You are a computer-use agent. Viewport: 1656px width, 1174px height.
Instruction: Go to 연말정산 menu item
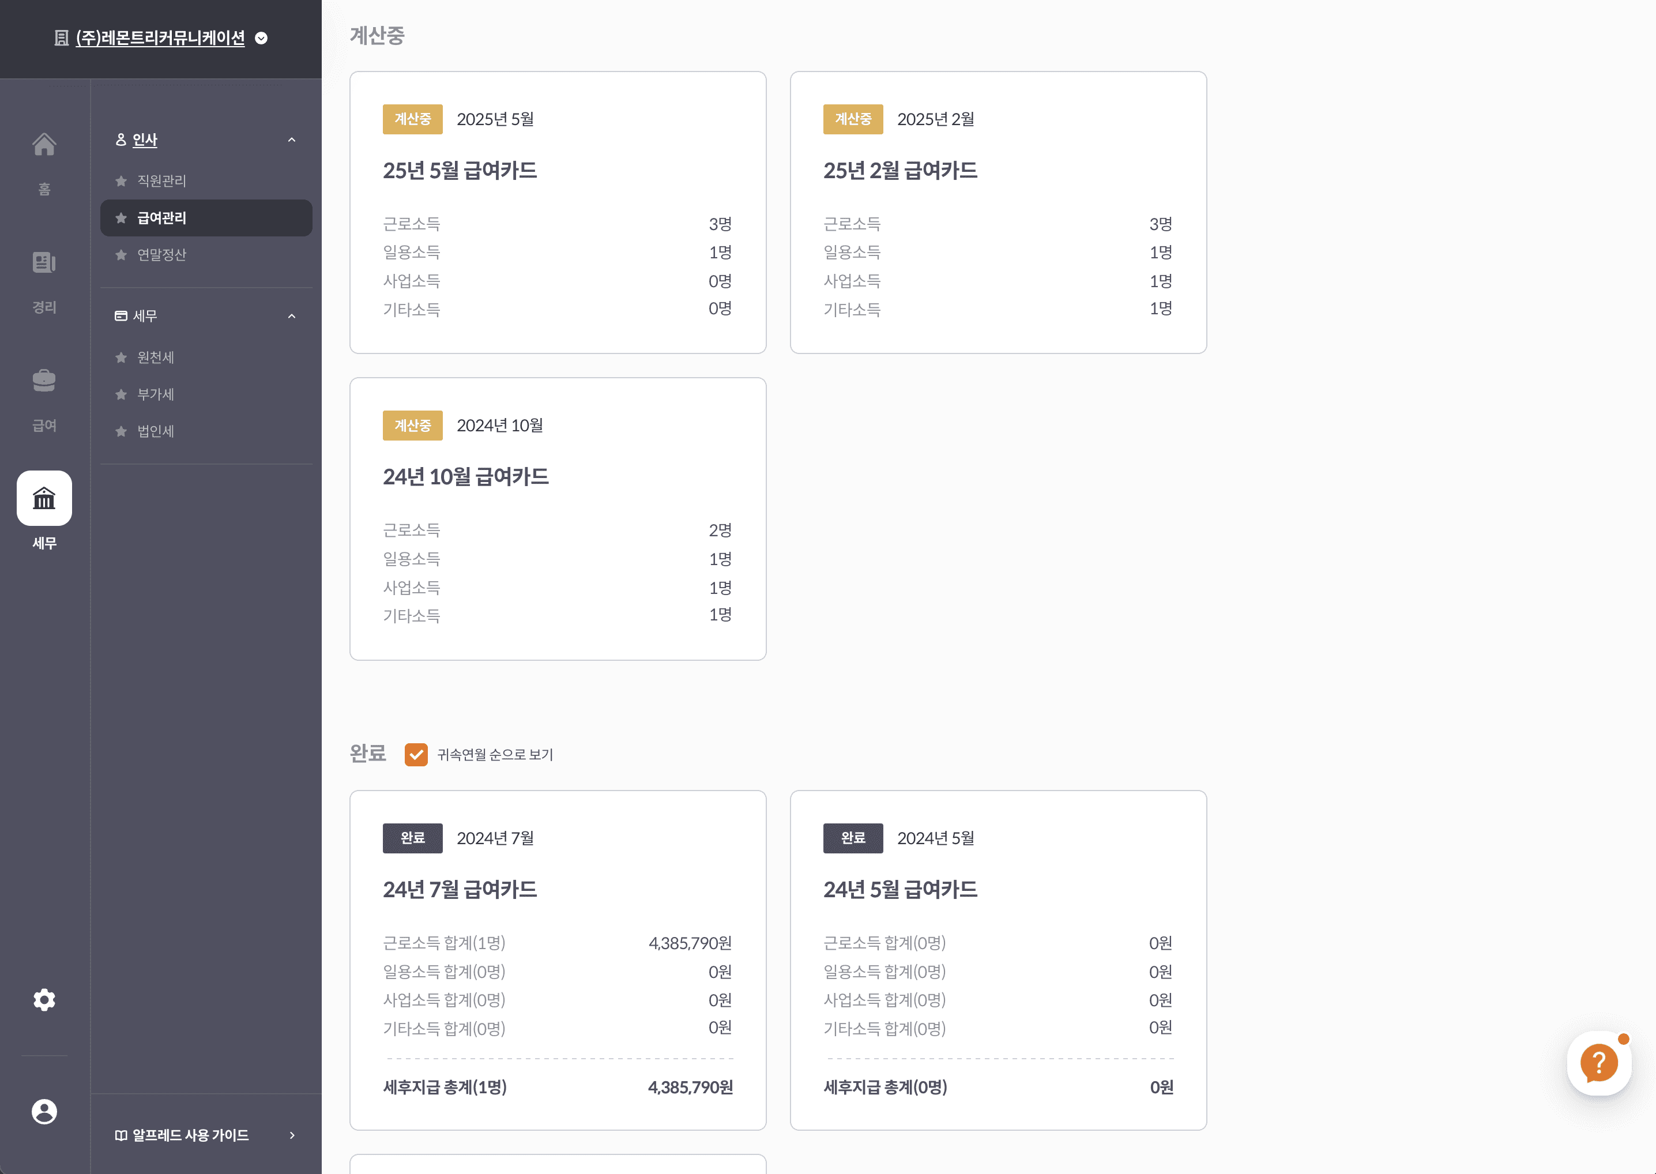pyautogui.click(x=161, y=254)
